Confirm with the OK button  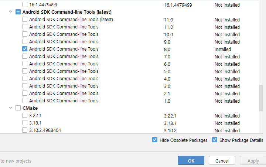[191, 161]
